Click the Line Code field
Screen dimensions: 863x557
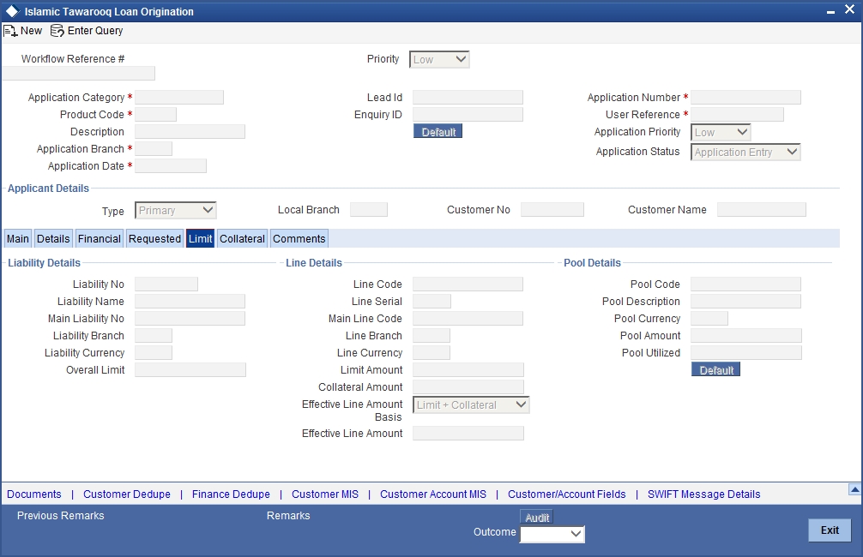click(x=468, y=284)
